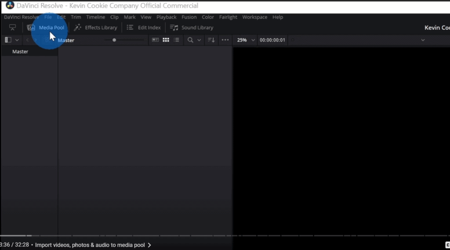The image size is (450, 250).
Task: Open the Workspace menu
Action: [254, 17]
